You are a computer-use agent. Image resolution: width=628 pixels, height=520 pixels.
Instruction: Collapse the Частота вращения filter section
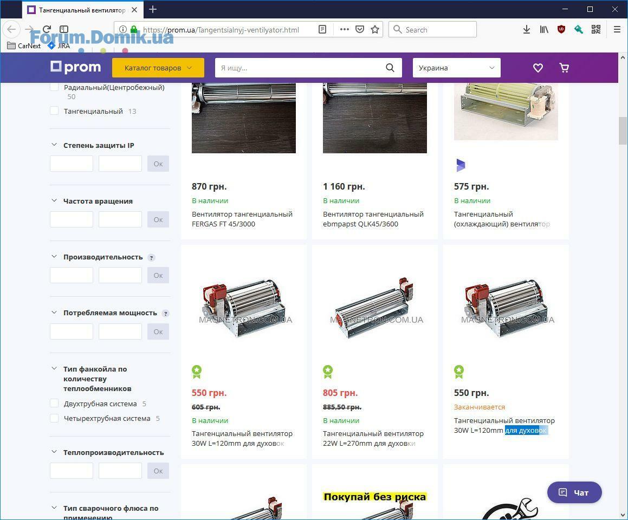(54, 200)
